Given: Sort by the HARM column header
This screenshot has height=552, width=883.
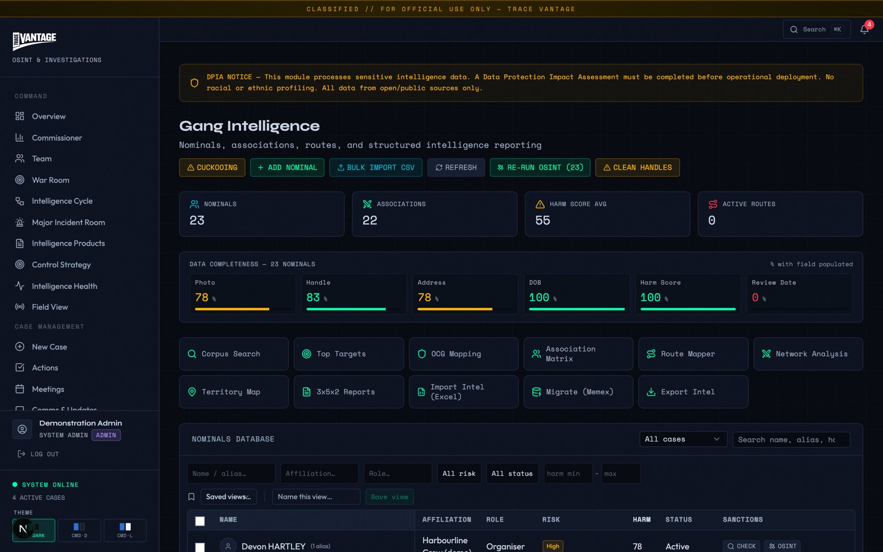Looking at the screenshot, I should click(x=641, y=519).
